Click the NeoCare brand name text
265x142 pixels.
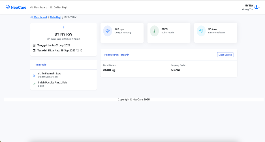[x=19, y=7]
